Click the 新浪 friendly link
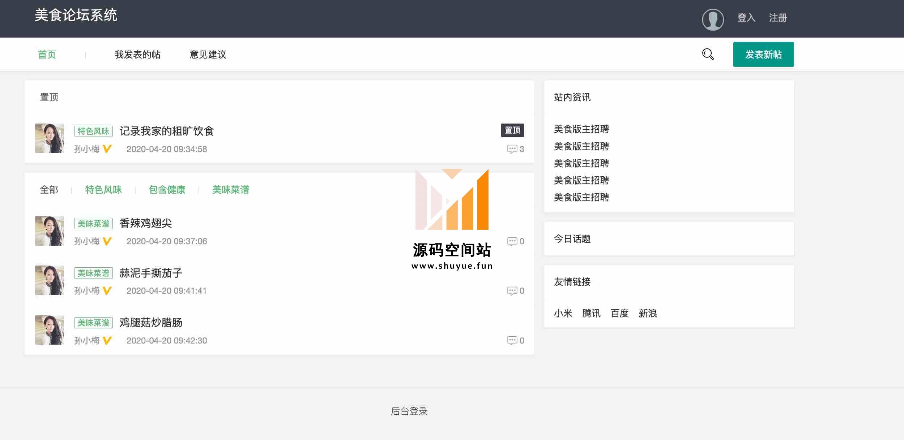This screenshot has height=440, width=904. [x=648, y=313]
